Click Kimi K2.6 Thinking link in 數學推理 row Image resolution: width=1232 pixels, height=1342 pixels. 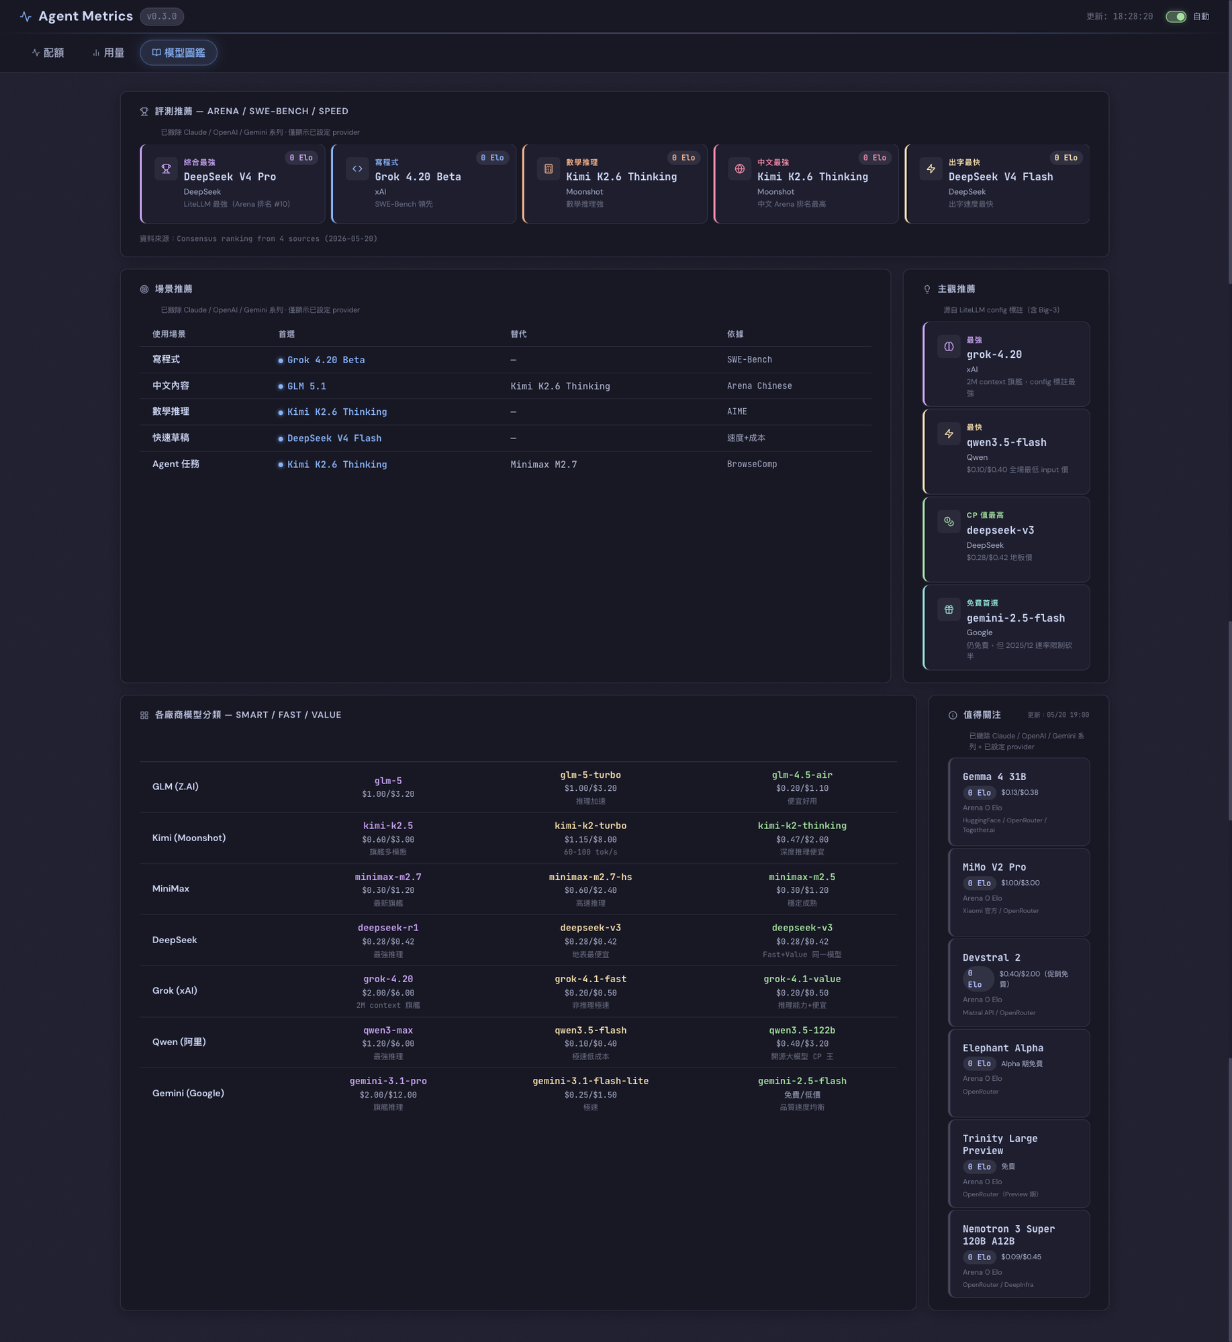(x=337, y=412)
